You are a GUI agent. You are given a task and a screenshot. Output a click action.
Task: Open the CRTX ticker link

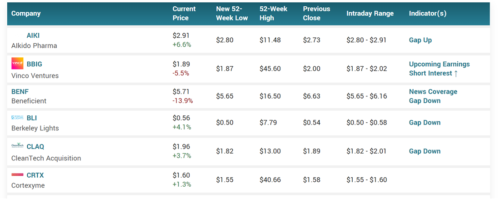(x=35, y=175)
